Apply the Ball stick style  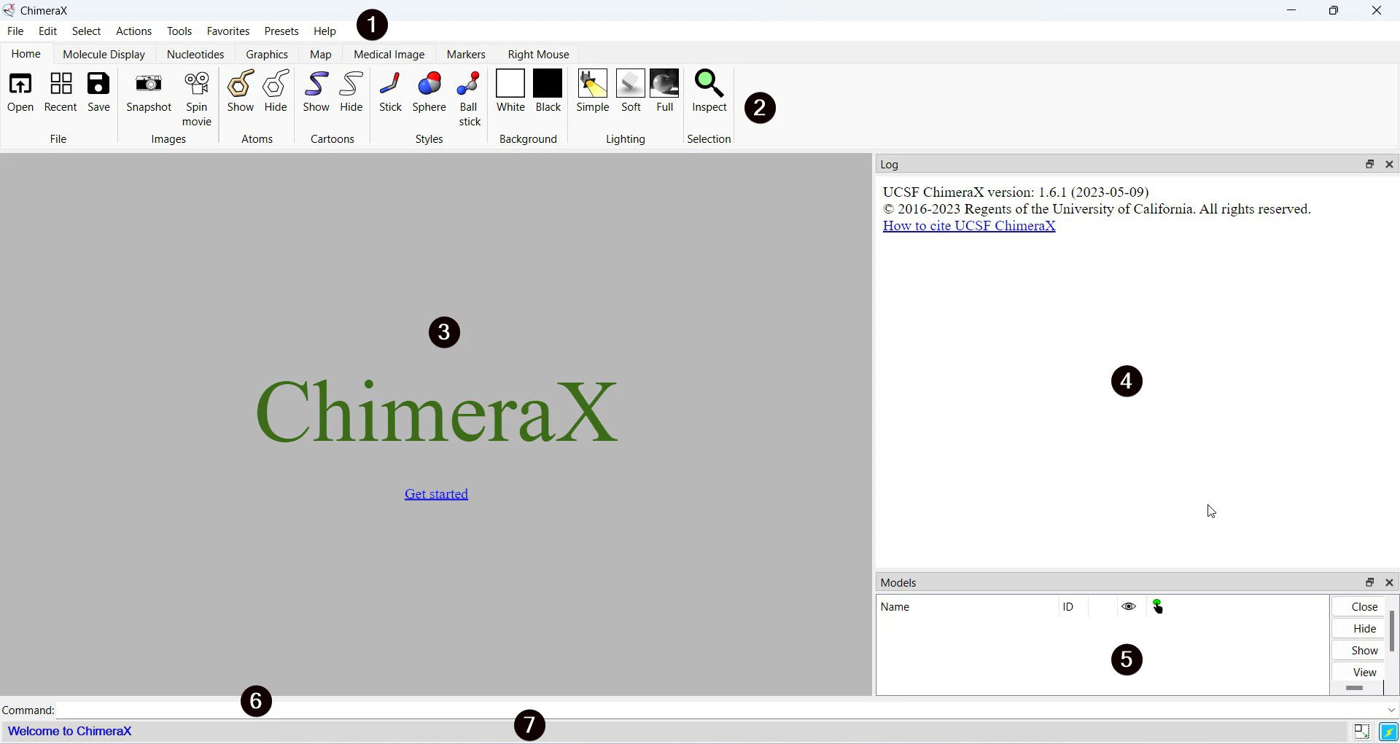coord(470,99)
